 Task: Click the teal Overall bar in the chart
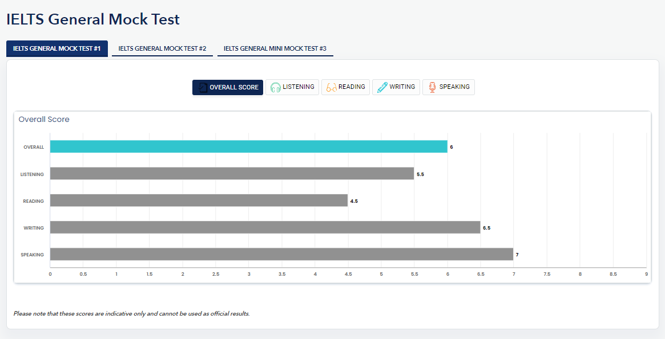[248, 146]
